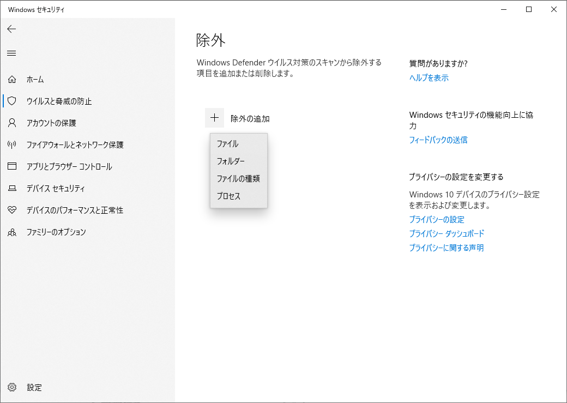Image resolution: width=567 pixels, height=403 pixels.
Task: Open ファイアウォールとネットワーク保護 label
Action: tap(75, 145)
